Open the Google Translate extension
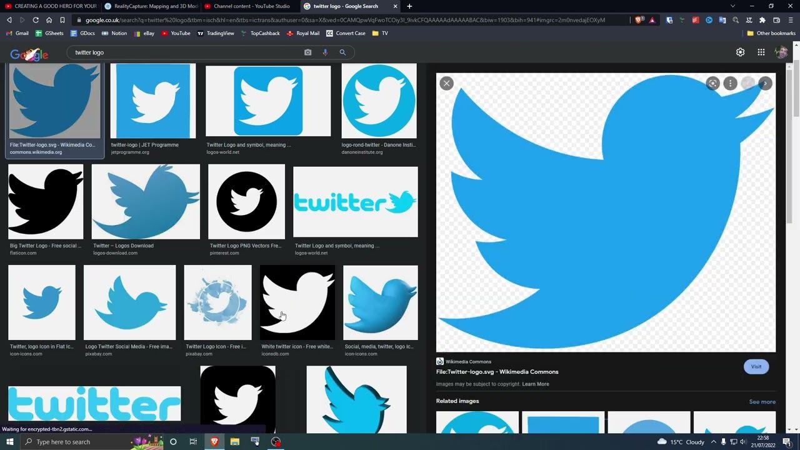 pos(722,20)
